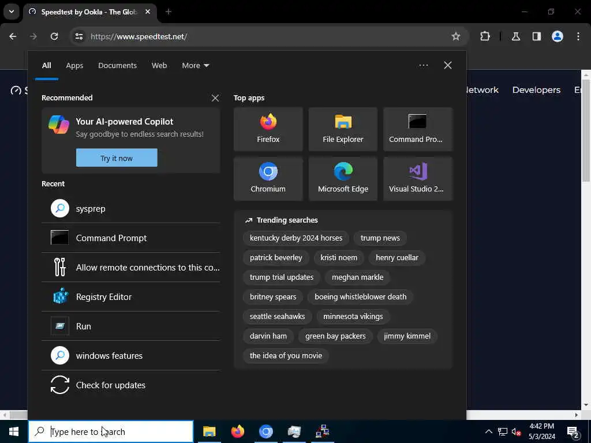Search trending jimmy kimmel
Viewport: 591px width, 443px height.
[407, 336]
